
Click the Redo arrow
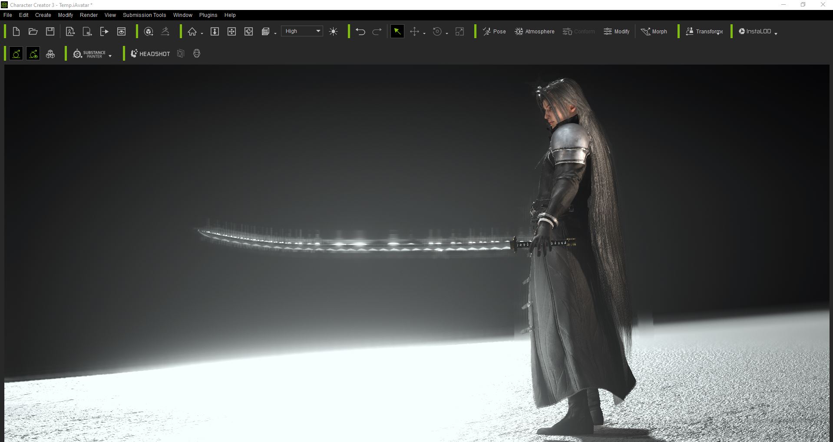[x=377, y=31]
